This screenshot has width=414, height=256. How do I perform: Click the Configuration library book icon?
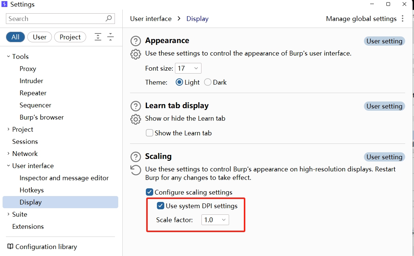coord(10,246)
